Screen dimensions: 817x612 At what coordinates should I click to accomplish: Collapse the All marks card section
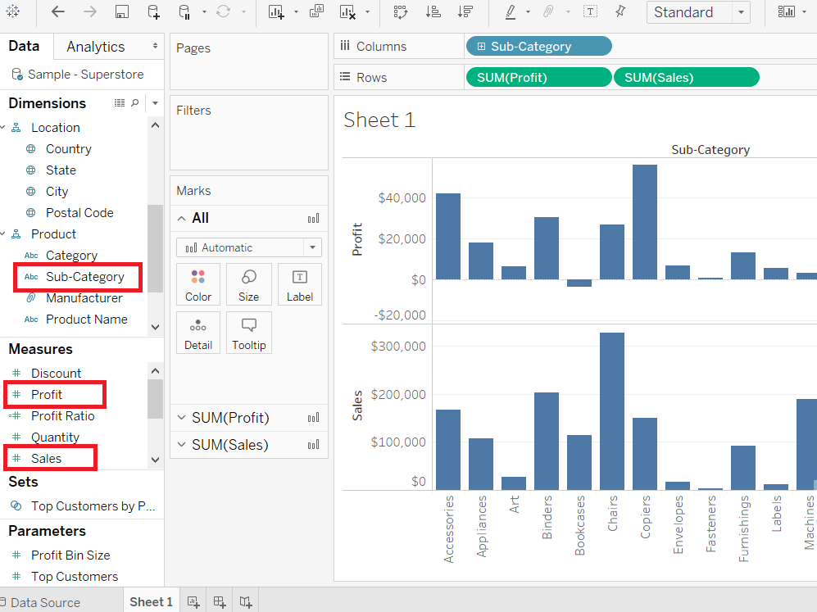(x=181, y=218)
